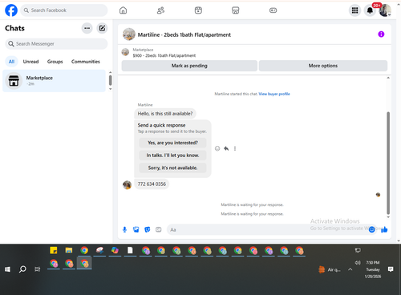The image size is (401, 295).
Task: Click the 'Hello, is this still available?' message
Action: pos(165,114)
